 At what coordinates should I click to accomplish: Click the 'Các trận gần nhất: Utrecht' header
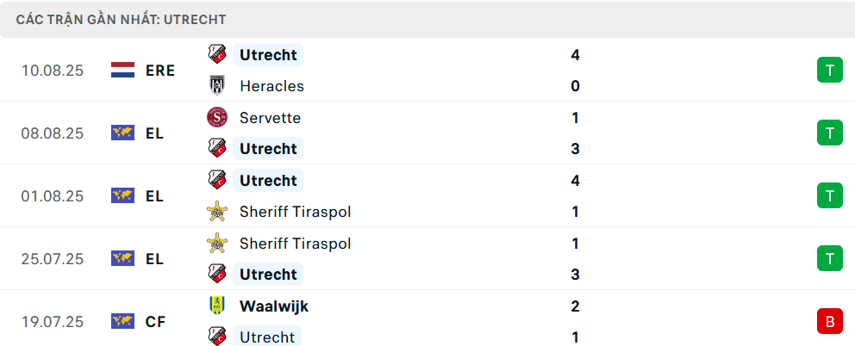(x=121, y=19)
